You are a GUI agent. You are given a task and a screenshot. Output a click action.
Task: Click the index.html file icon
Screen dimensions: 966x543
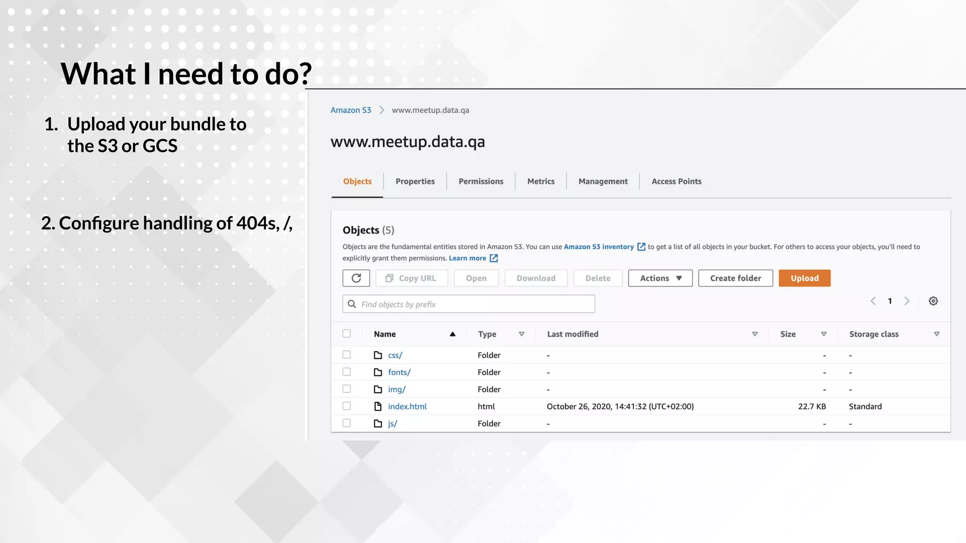pos(378,406)
